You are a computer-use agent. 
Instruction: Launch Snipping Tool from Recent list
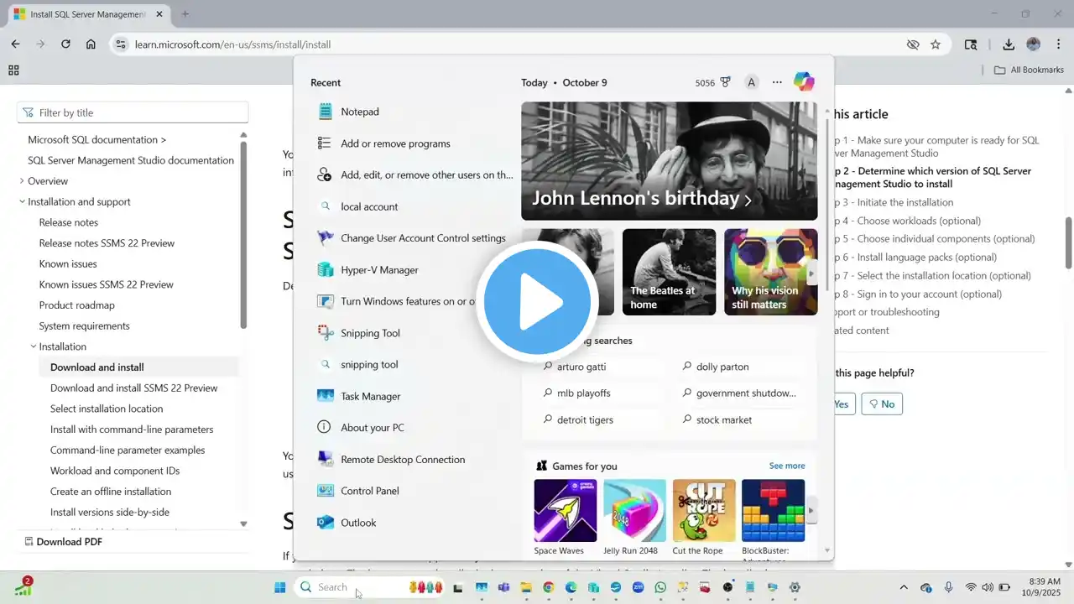(369, 333)
